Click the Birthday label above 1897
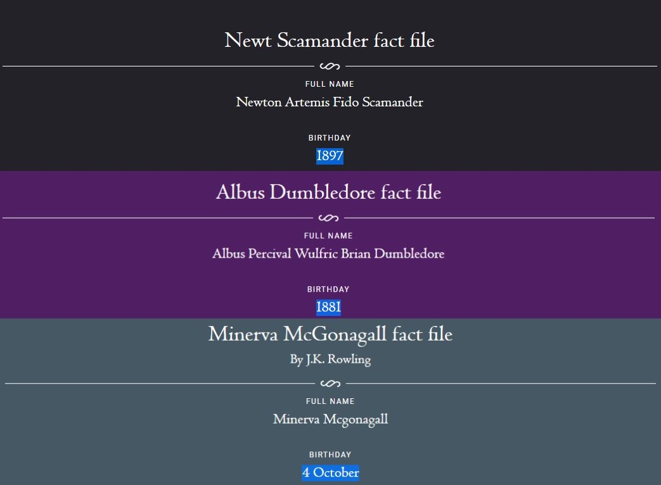661x485 pixels. pos(330,138)
